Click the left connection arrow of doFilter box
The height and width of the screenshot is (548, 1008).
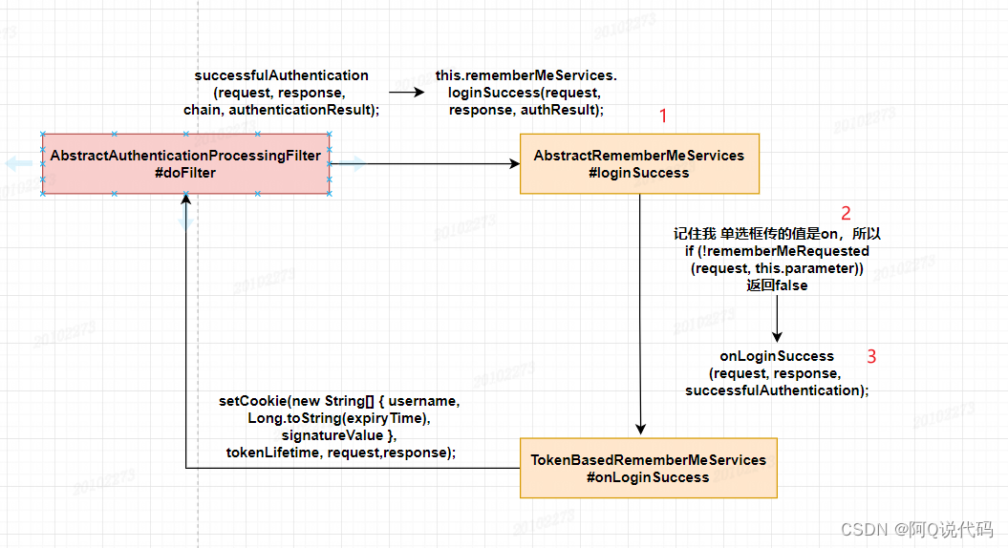click(x=19, y=163)
